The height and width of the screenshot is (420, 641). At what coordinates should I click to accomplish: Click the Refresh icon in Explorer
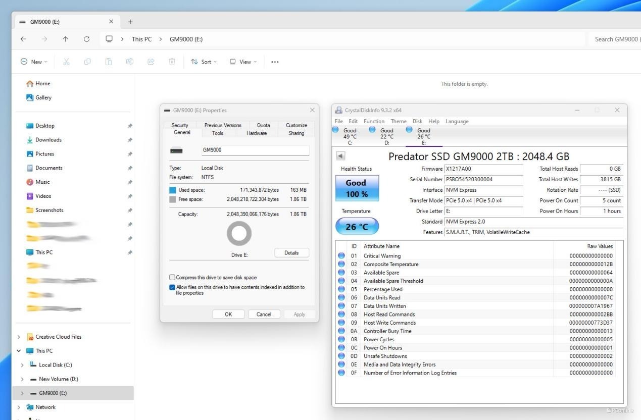point(86,39)
